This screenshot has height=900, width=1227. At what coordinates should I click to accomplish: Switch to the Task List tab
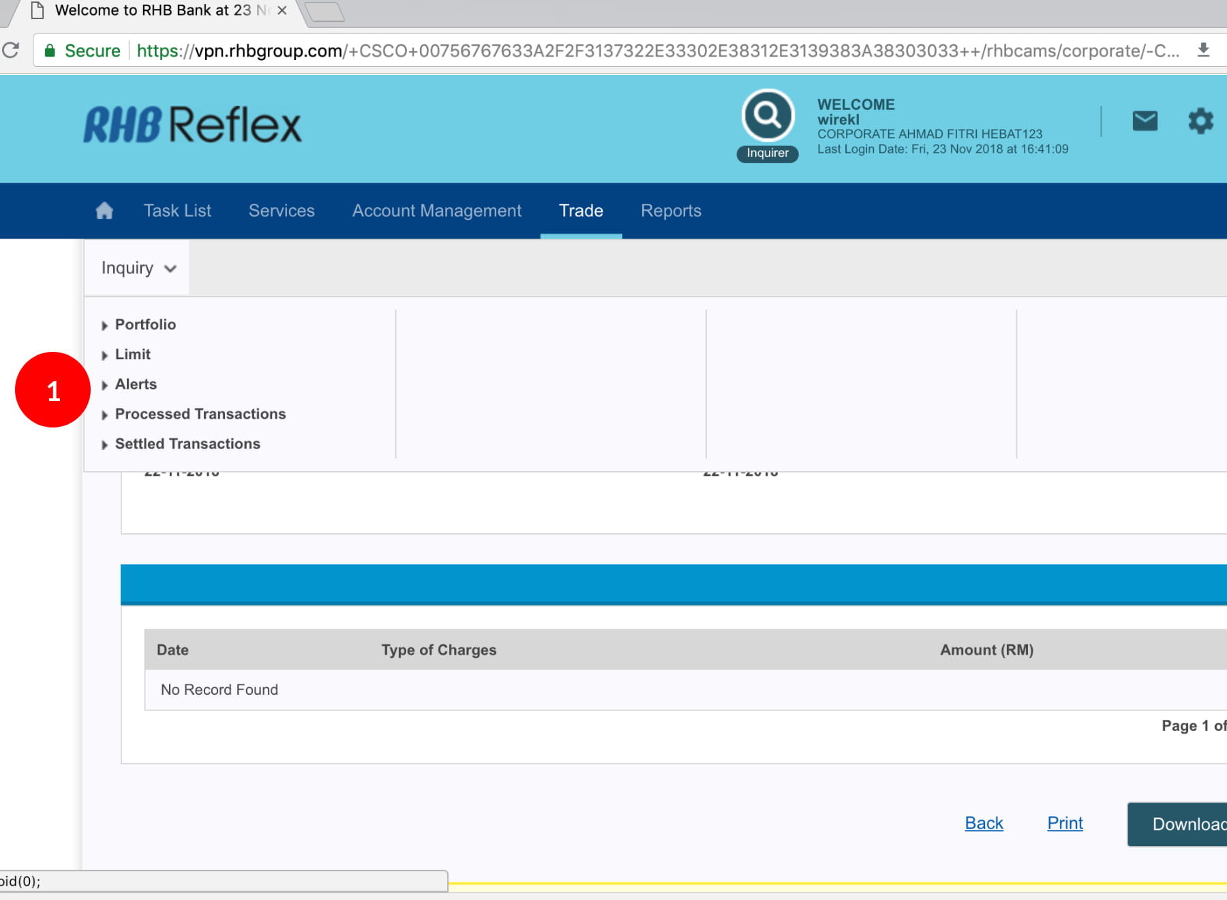(177, 211)
